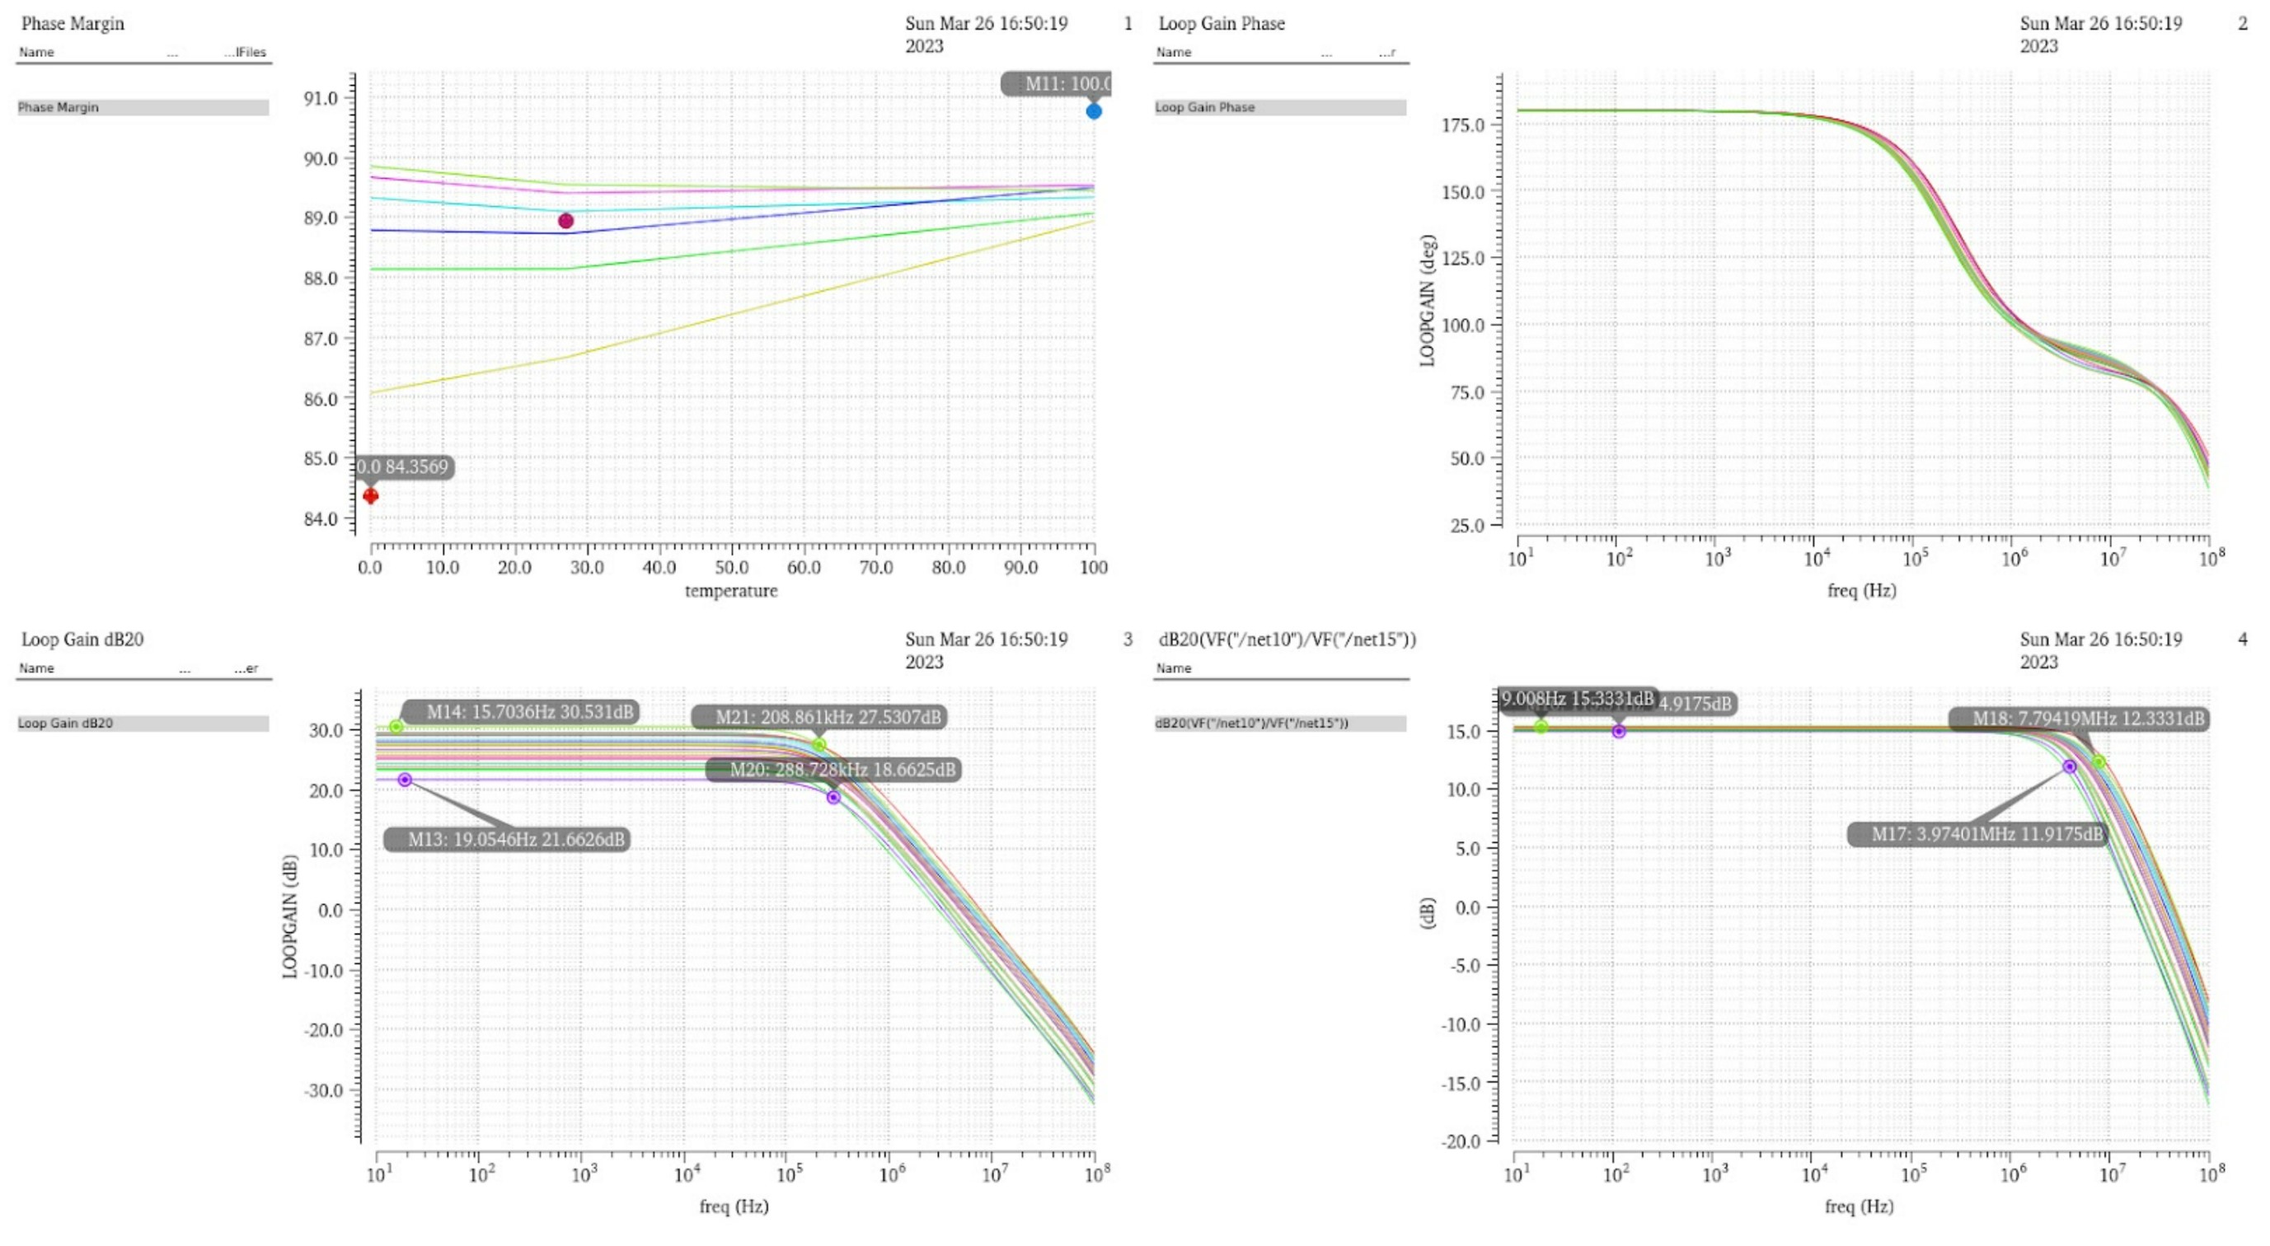Image resolution: width=2270 pixels, height=1246 pixels.
Task: Click the green M18 marker circle
Action: 2099,762
